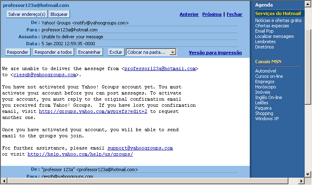Click date '5 Jan 2002 12:59:35 -0000'
Viewport: 312px width, 185px height.
point(68,44)
